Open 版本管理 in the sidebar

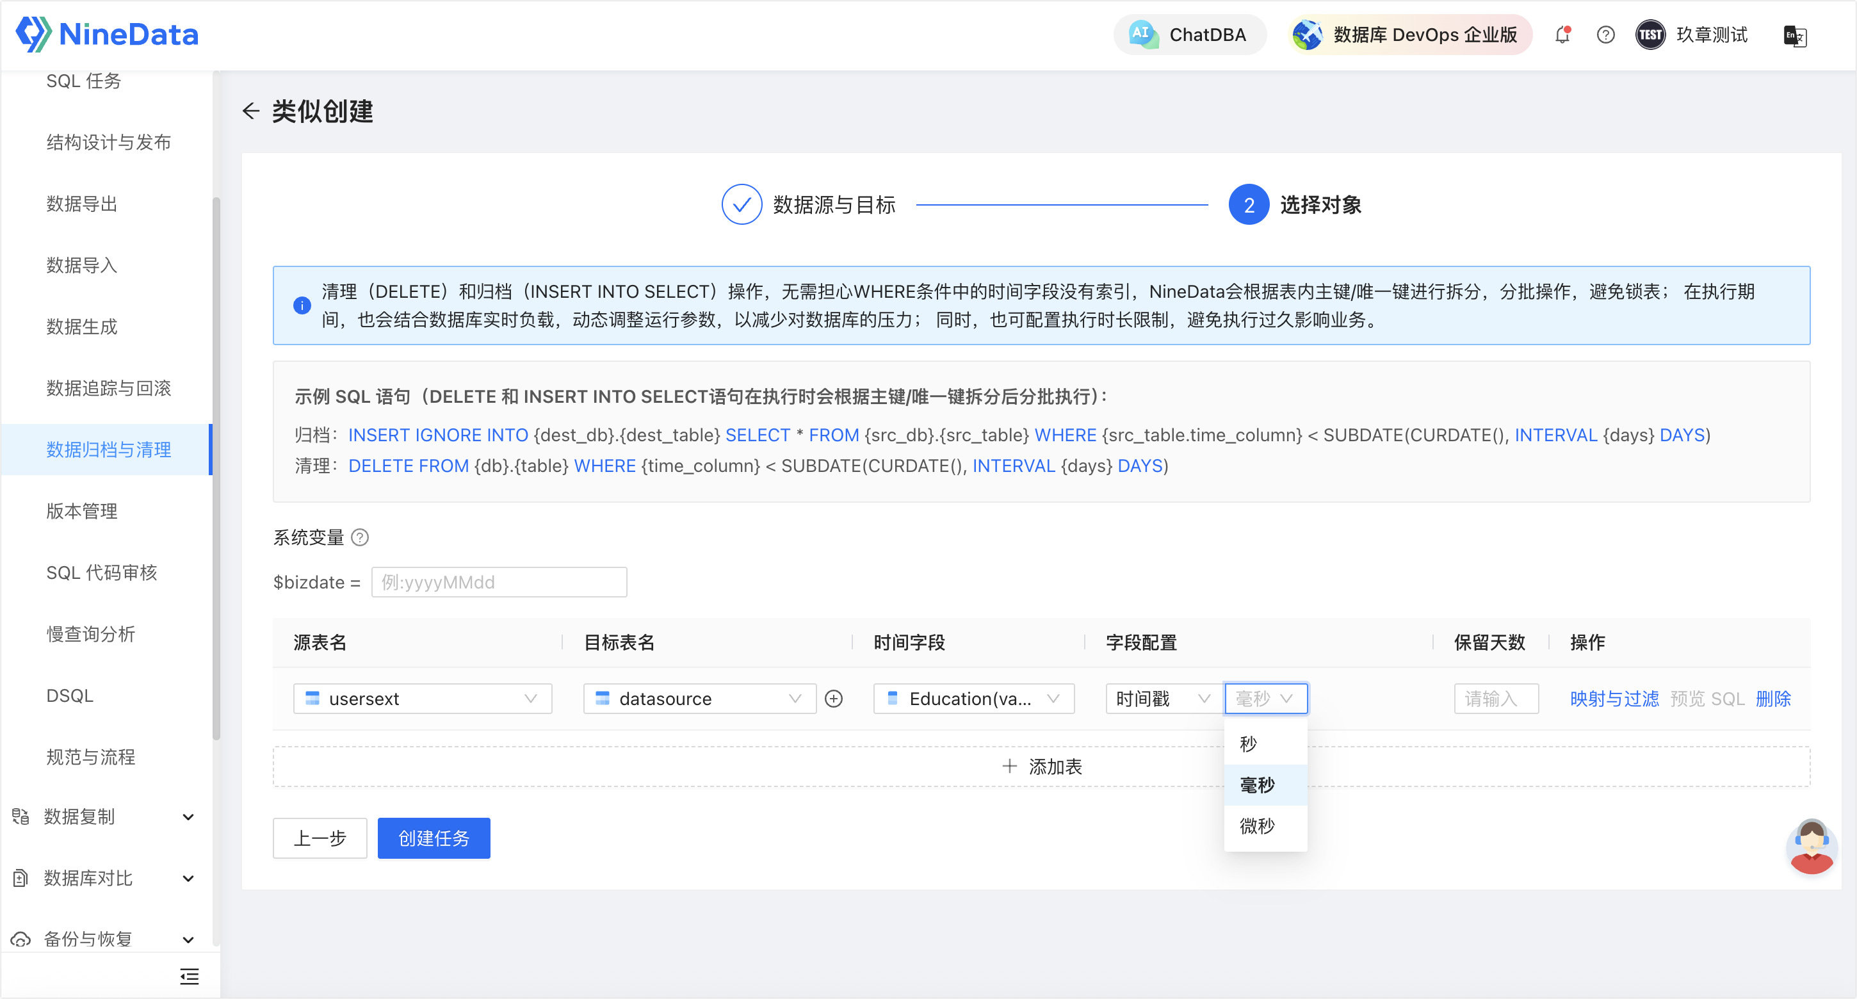click(x=81, y=511)
